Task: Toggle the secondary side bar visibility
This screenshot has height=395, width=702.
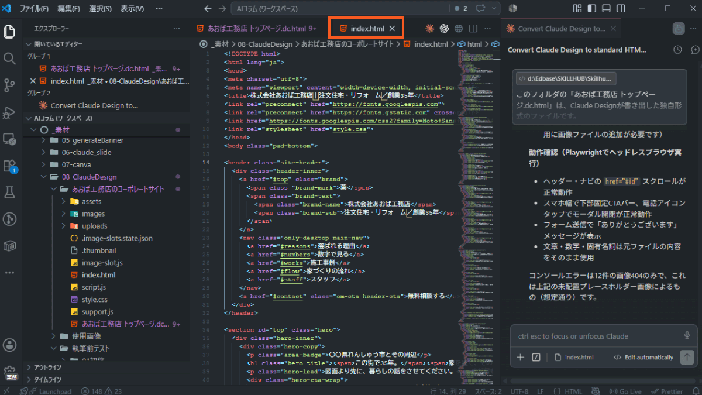Action: pyautogui.click(x=621, y=9)
